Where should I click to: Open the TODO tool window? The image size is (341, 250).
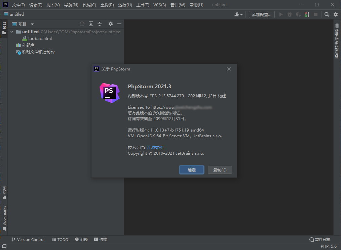(x=60, y=239)
